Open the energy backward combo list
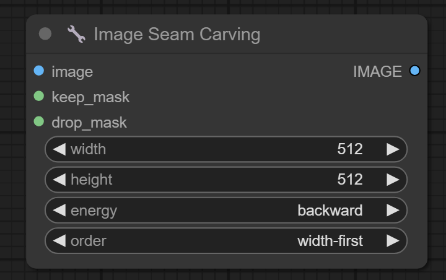This screenshot has width=446, height=280. coord(330,211)
